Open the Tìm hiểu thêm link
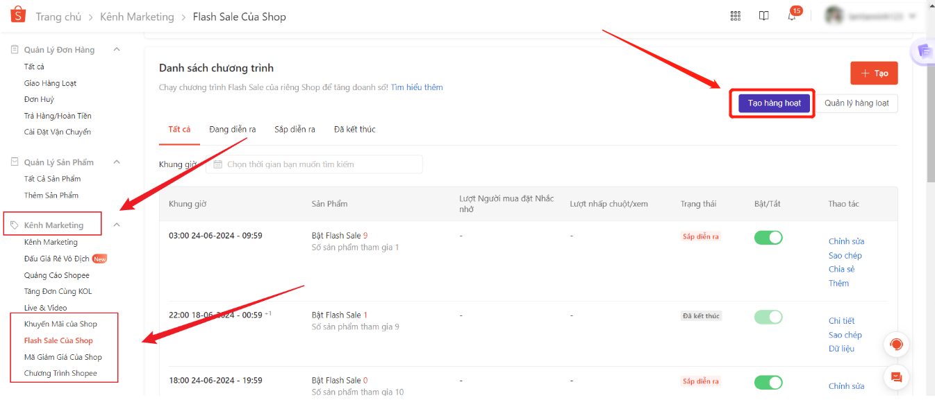The width and height of the screenshot is (935, 400). 416,87
